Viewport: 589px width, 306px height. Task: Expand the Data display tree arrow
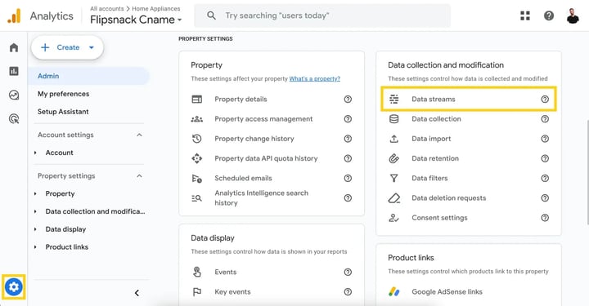click(x=35, y=229)
